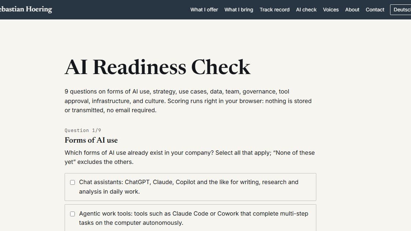Navigate to Track record

(274, 10)
